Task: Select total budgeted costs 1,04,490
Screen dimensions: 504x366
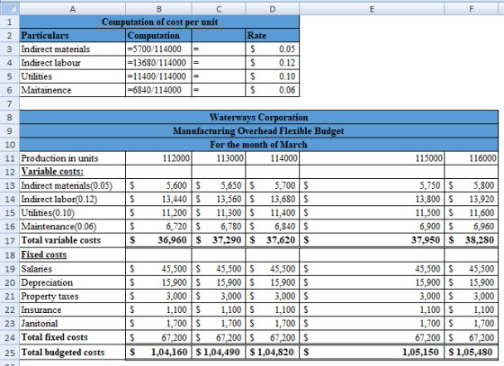Action: [x=219, y=353]
